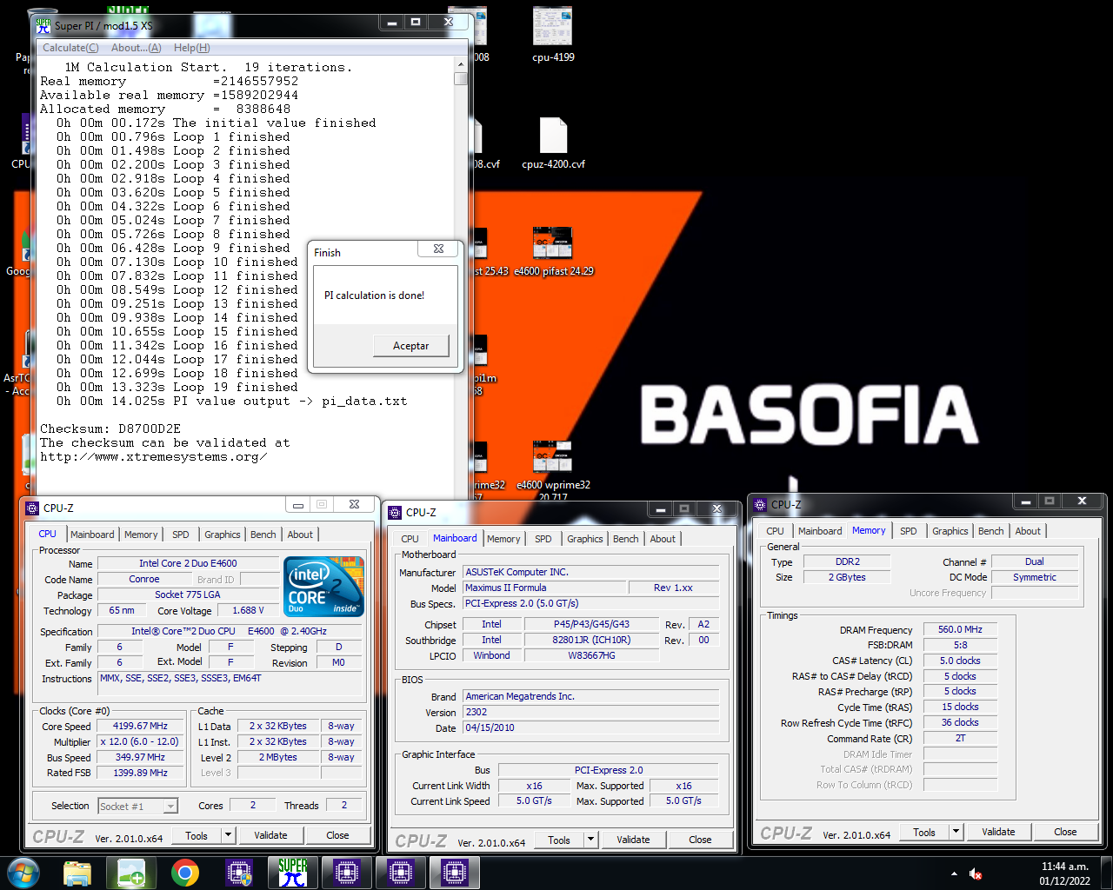Viewport: 1113px width, 890px height.
Task: Click the Maximus II Formula model field
Action: (x=545, y=588)
